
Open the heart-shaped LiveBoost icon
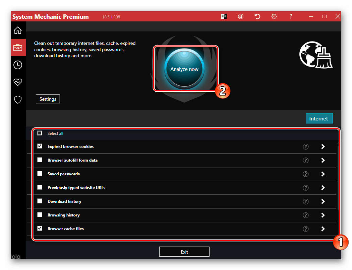coord(18,82)
